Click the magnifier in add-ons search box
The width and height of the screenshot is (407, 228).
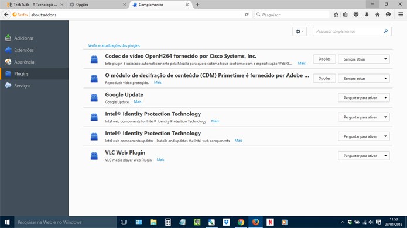[386, 31]
